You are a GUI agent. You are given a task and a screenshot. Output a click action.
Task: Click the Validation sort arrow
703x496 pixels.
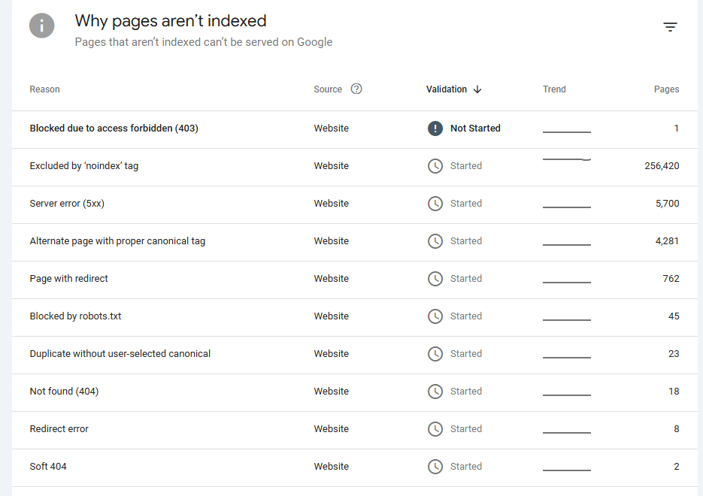(x=477, y=89)
